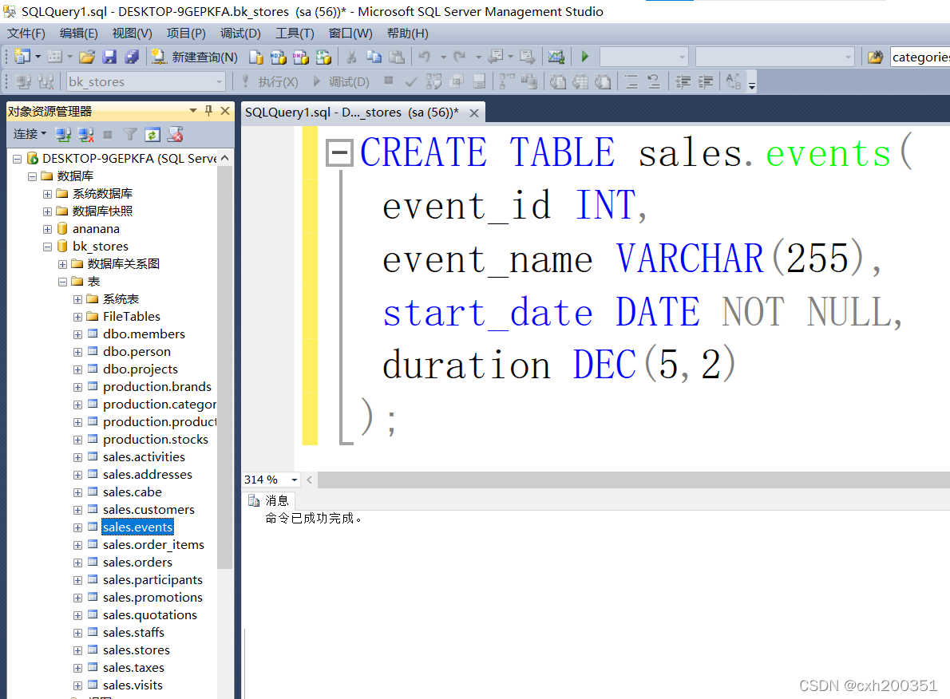Click the Cut scissors icon
The width and height of the screenshot is (950, 699).
coord(351,57)
